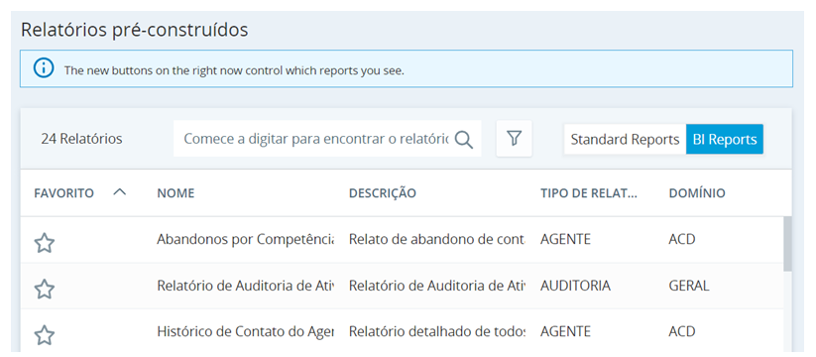
Task: Favorite the Histórico de Contato star
Action: [45, 334]
